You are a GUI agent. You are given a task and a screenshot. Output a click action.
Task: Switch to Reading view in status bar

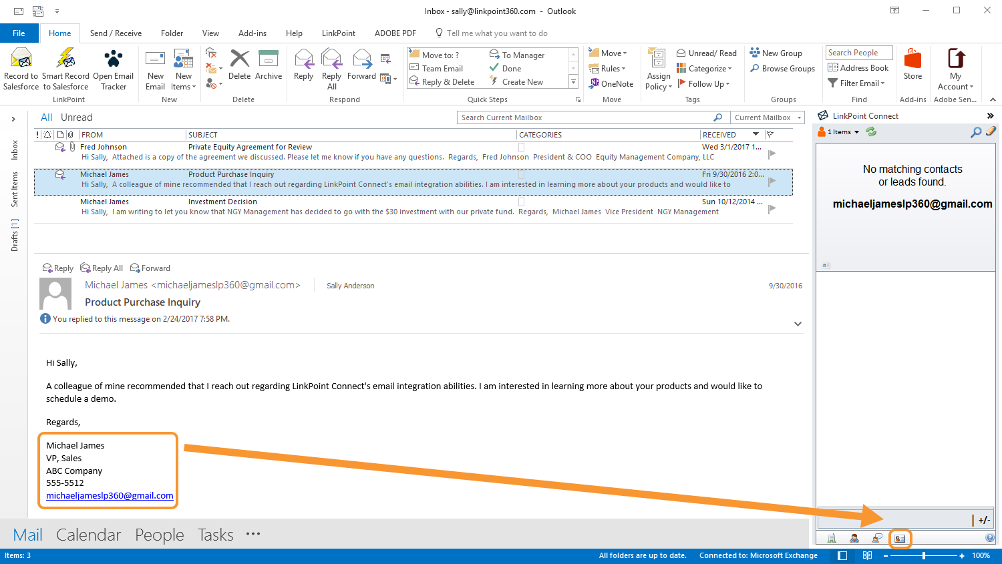867,555
